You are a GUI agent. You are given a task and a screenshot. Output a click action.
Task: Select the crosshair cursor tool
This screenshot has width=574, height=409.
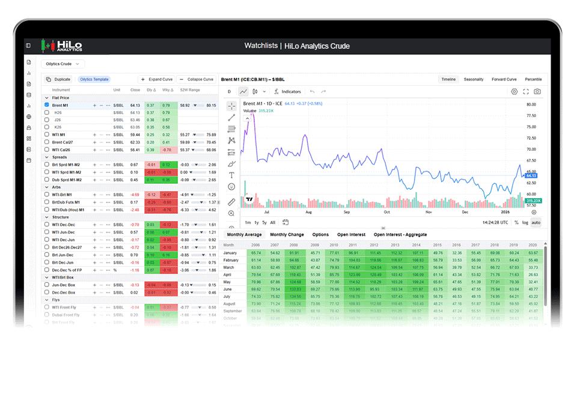[231, 106]
